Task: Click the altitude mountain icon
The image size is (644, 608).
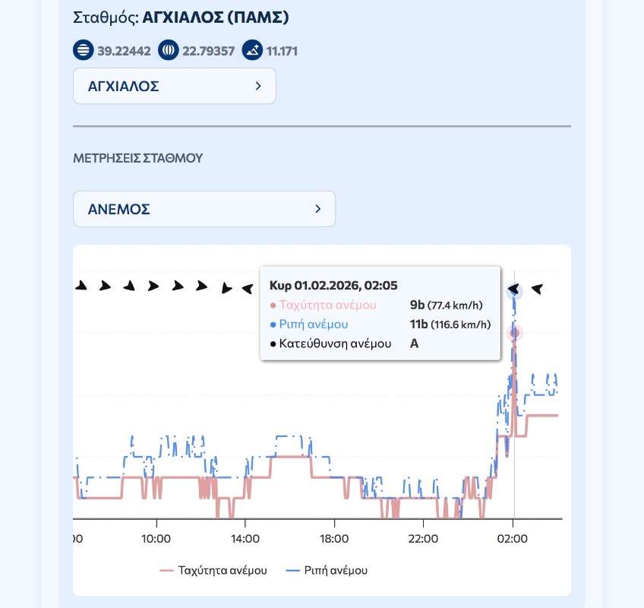Action: coord(252,51)
